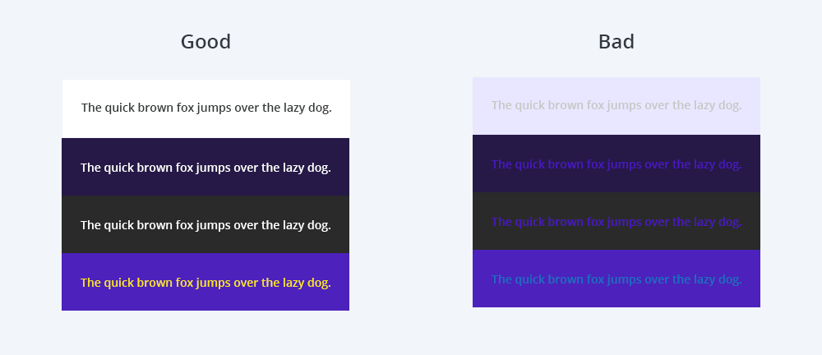The image size is (822, 355).
Task: Select the violet block containing blue text
Action: [616, 279]
